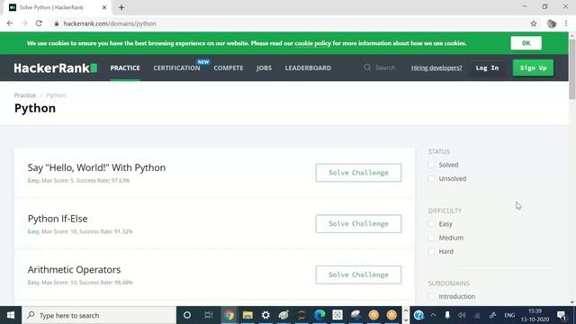Viewport: 576px width, 324px height.
Task: Solve Challenge for Say Hello World
Action: (x=358, y=173)
